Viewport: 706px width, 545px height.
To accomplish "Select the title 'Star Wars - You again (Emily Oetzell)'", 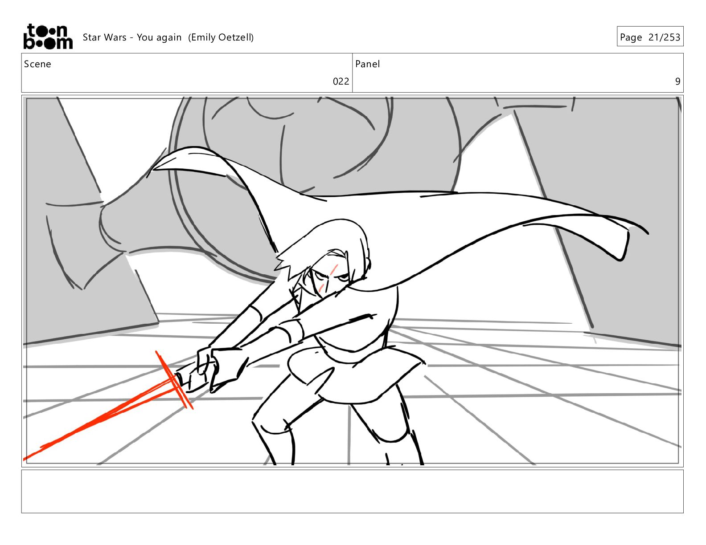I will [x=168, y=37].
